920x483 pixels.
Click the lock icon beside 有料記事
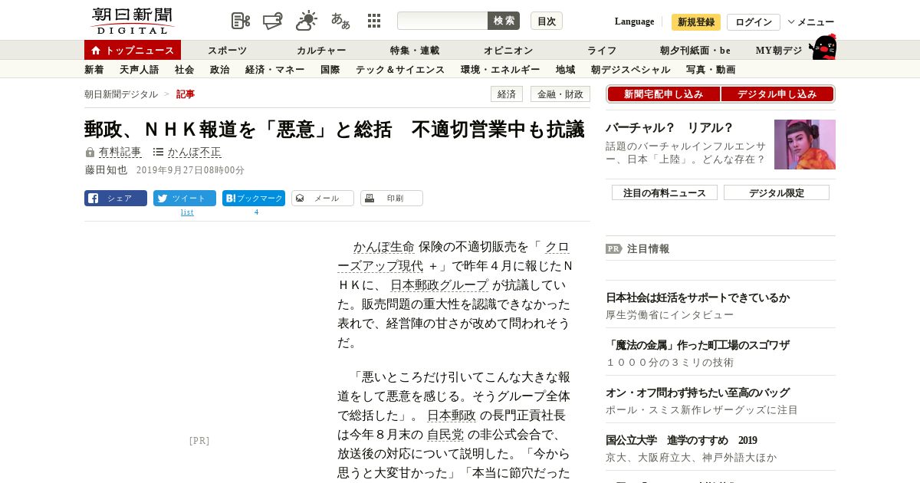(x=90, y=153)
